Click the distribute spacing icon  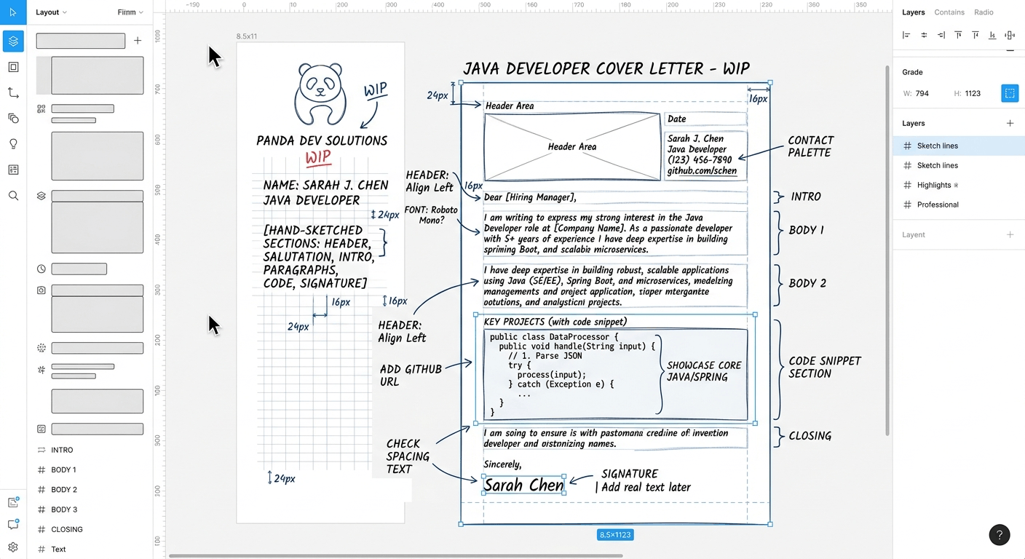[1010, 35]
